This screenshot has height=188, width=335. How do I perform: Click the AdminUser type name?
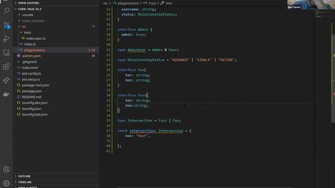pyautogui.click(x=137, y=50)
